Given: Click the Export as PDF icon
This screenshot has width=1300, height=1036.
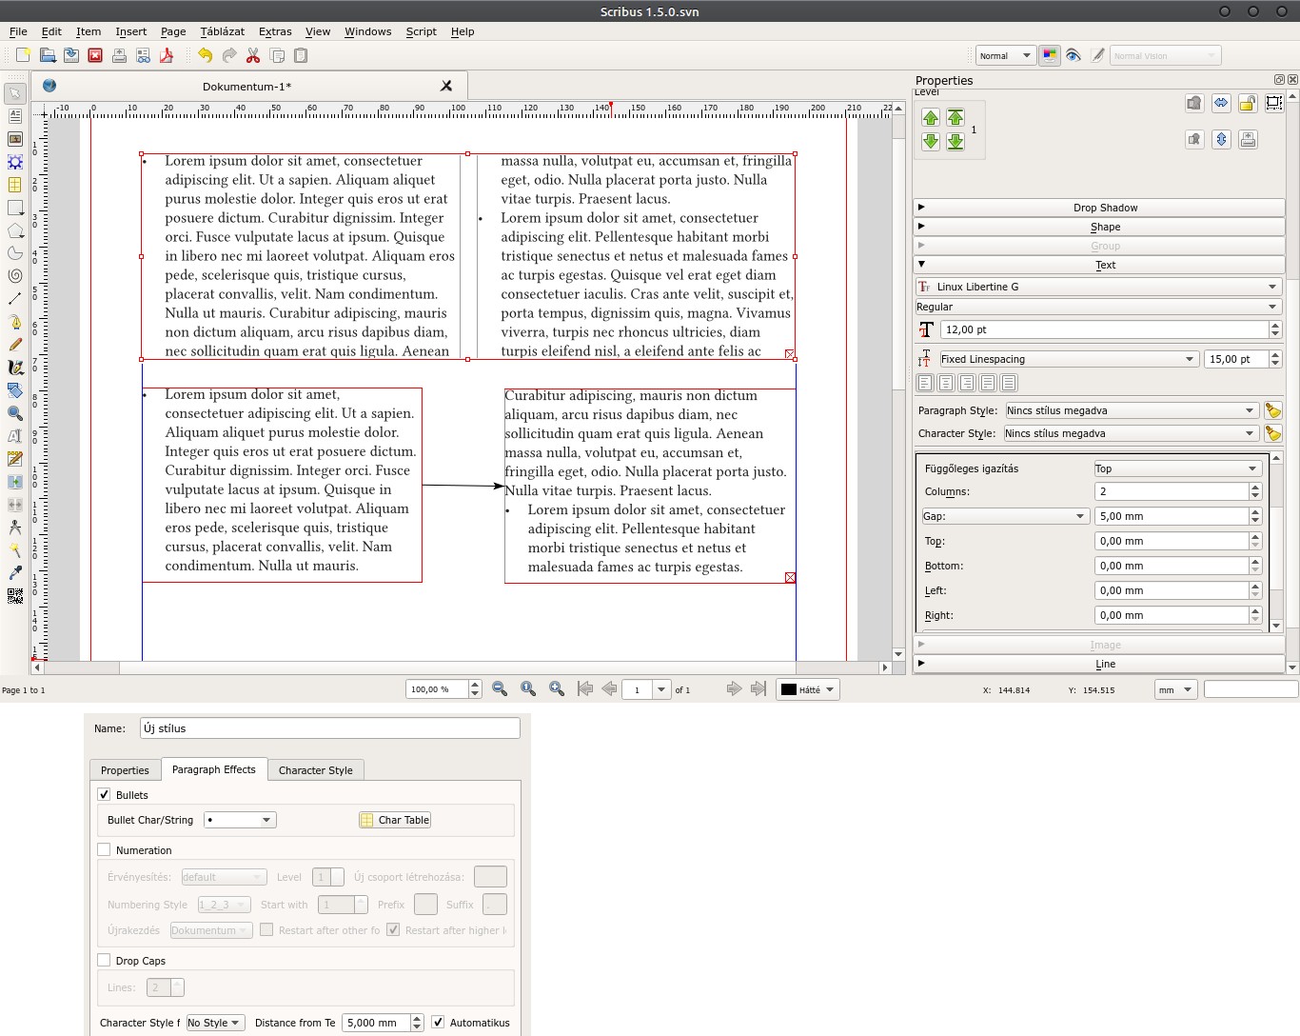Looking at the screenshot, I should (167, 56).
